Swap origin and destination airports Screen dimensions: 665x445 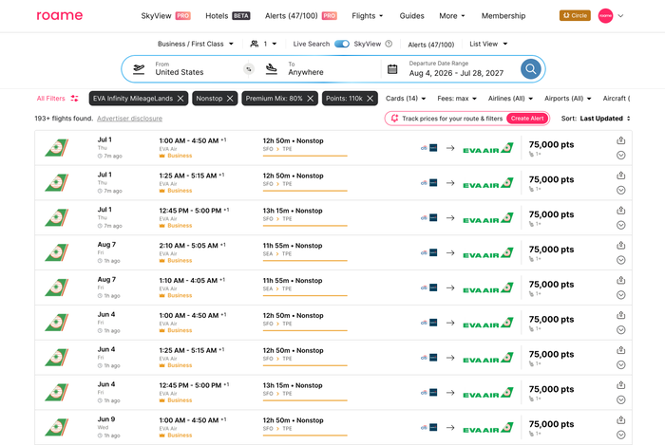coord(249,69)
